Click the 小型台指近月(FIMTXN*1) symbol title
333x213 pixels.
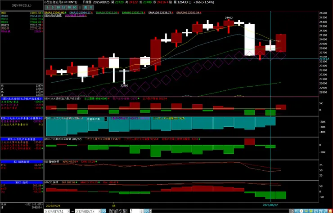[61, 2]
